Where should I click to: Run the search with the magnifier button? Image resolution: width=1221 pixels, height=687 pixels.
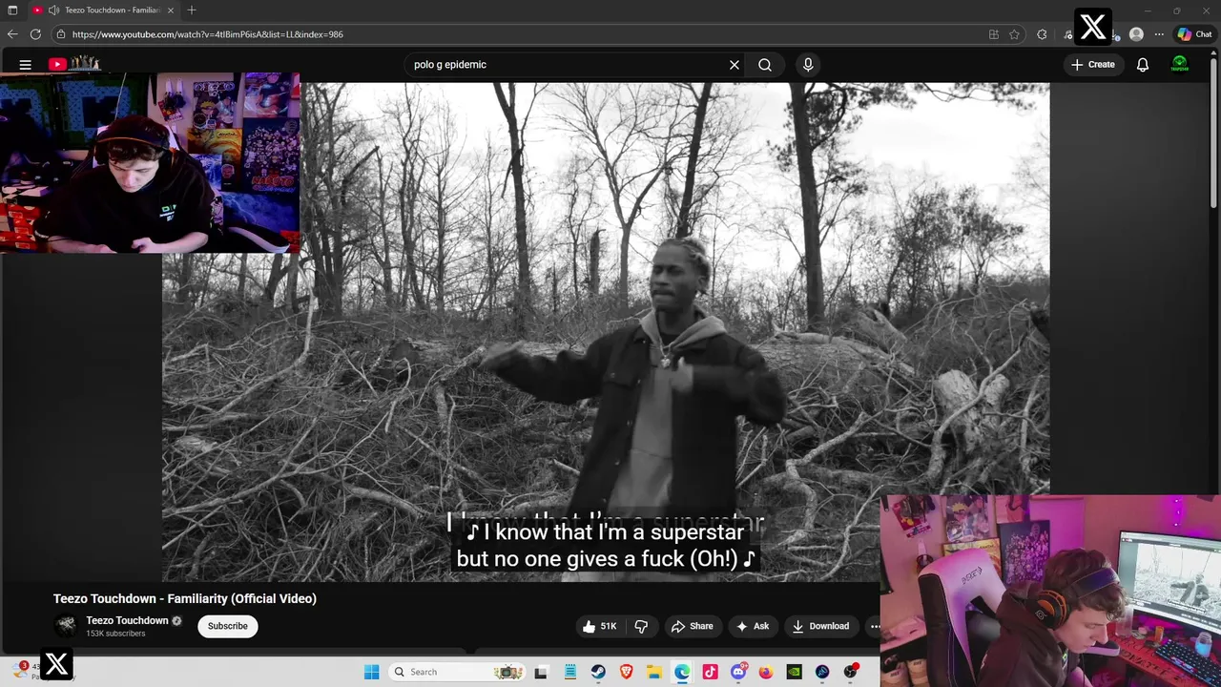(x=765, y=65)
